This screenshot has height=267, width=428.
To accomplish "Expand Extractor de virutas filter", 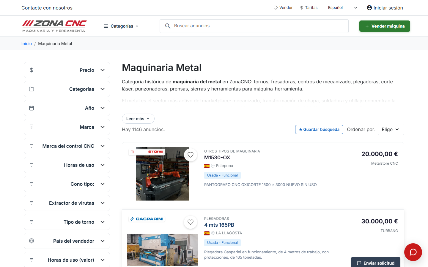I will [67, 203].
